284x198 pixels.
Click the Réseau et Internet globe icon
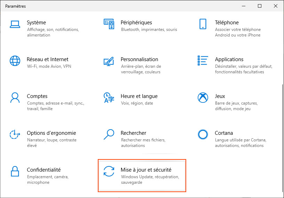point(15,61)
